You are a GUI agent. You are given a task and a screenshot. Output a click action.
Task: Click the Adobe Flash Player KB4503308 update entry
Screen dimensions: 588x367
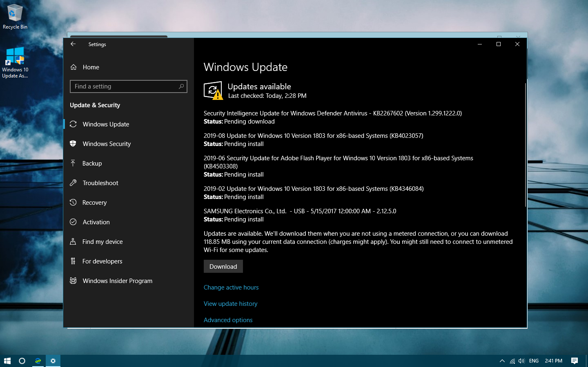(x=339, y=166)
